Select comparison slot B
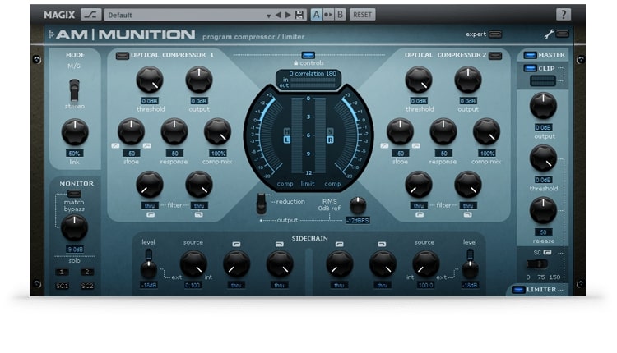The height and width of the screenshot is (353, 617). pyautogui.click(x=340, y=15)
